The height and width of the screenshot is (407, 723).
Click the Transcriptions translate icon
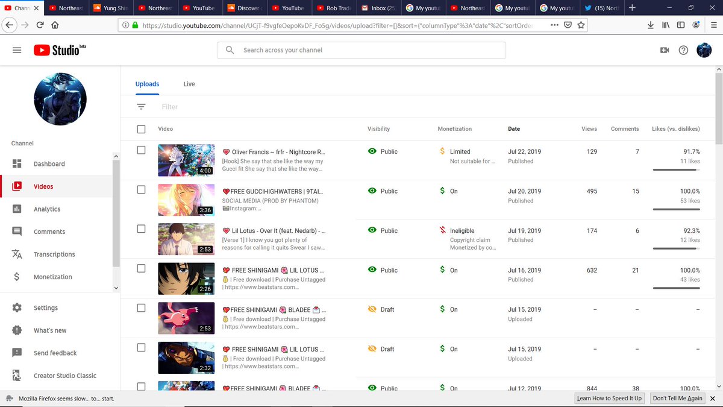coord(17,254)
